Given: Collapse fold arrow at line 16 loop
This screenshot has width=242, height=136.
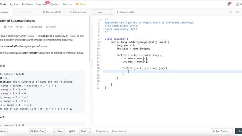Looking at the screenshot, I should 101,68.
